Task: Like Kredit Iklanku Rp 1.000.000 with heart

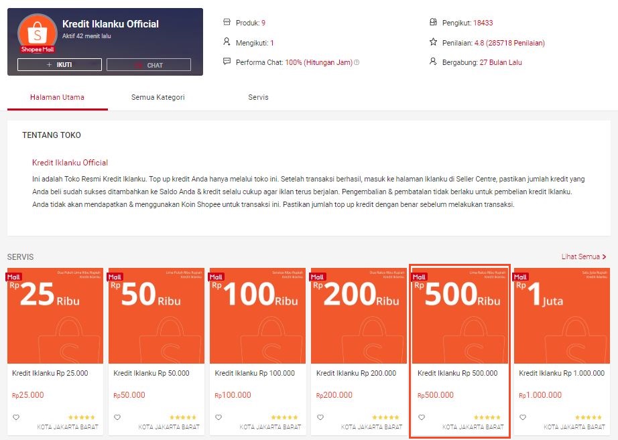Action: pos(523,417)
